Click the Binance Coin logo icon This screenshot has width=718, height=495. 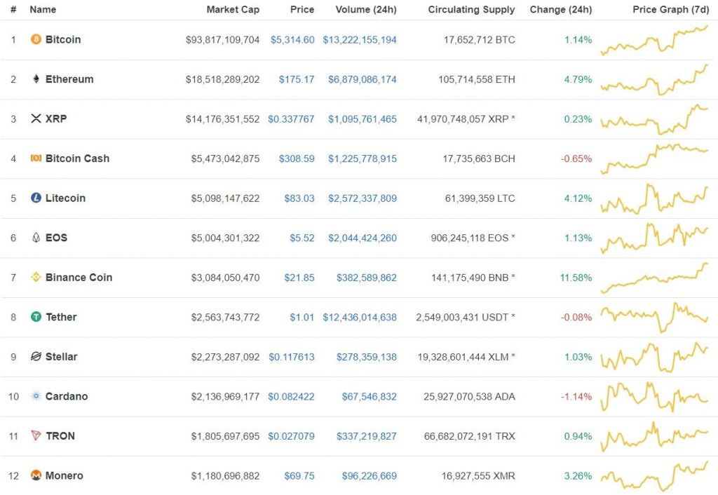(x=36, y=277)
